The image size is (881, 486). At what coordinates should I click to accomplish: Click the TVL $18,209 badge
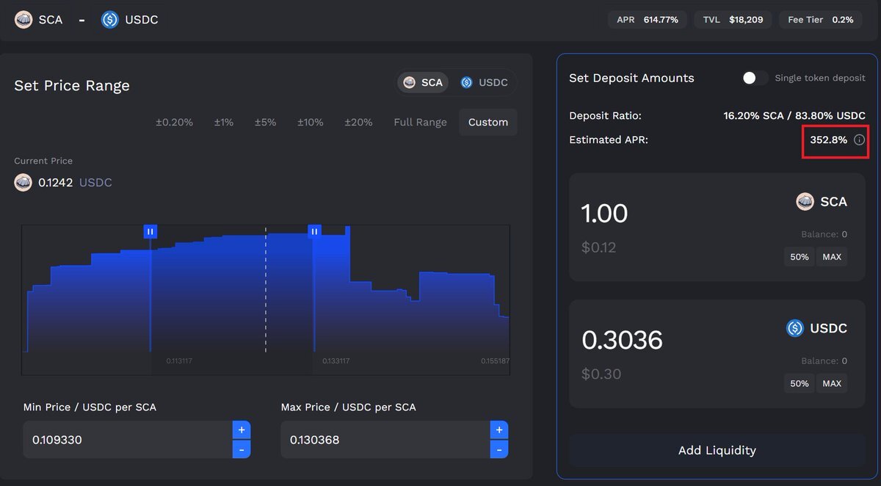[x=733, y=20]
